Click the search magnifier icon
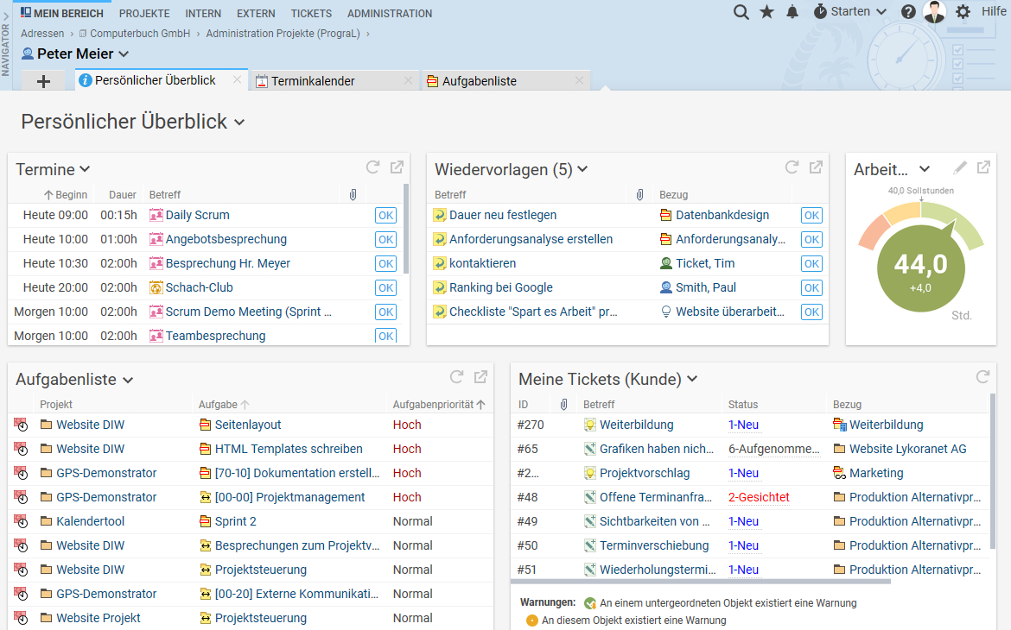The image size is (1011, 630). pos(741,12)
